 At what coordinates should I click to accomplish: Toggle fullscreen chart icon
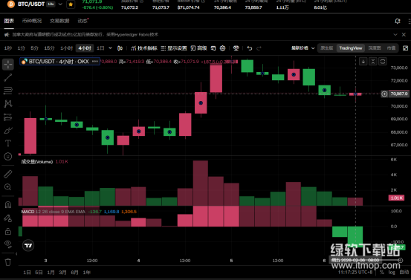click(405, 48)
